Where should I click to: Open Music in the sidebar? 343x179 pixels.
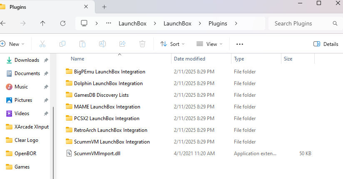(x=21, y=87)
